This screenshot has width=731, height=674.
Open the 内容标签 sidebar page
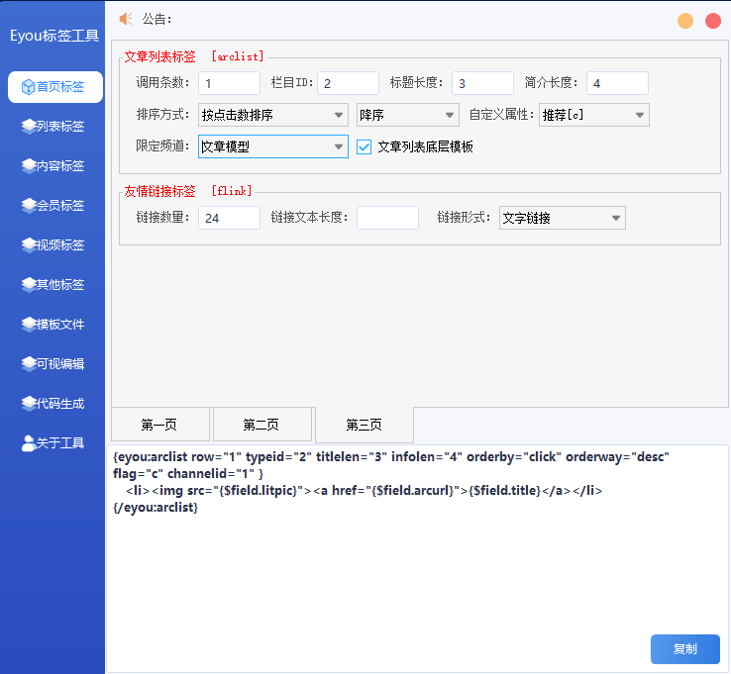click(x=55, y=166)
